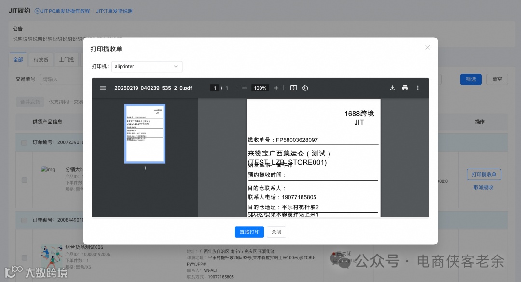Open the aliprinter printer dropdown
Screen dimensions: 521x282
coord(147,66)
